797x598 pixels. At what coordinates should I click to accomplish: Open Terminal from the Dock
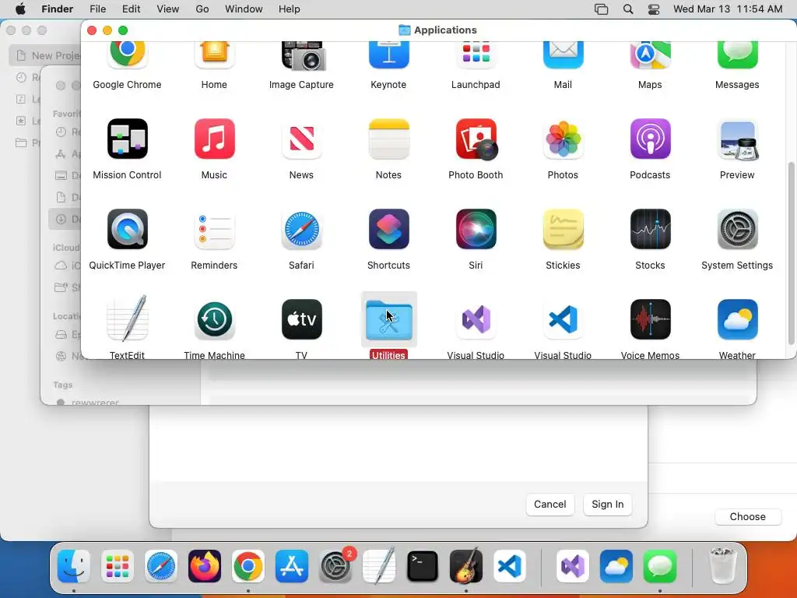click(x=423, y=566)
